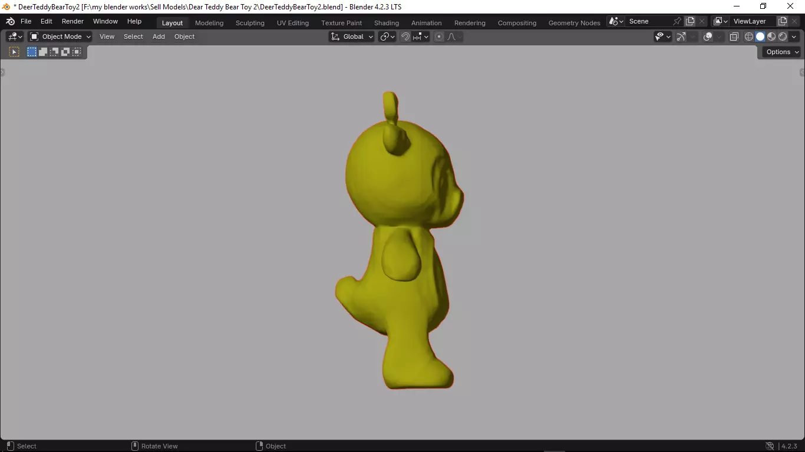Choose Extend existing selection mode
The image size is (805, 452).
(43, 52)
